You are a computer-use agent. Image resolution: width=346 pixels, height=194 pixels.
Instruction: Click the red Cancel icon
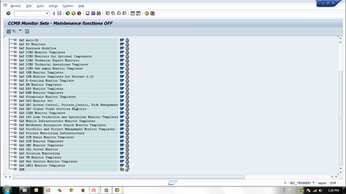[79, 13]
